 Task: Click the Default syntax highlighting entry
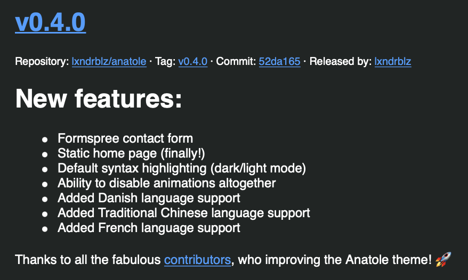tap(182, 168)
